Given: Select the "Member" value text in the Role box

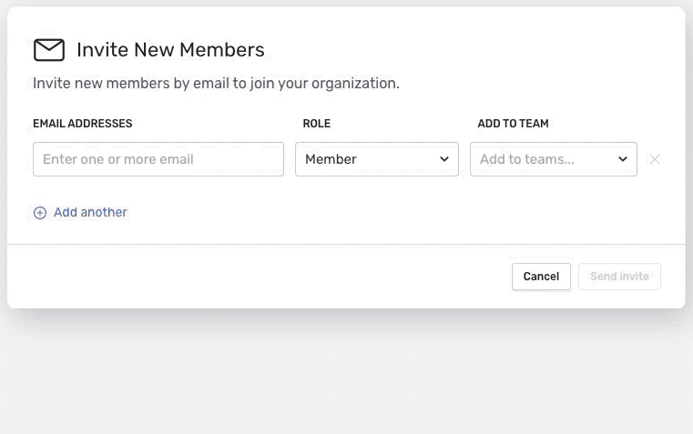Looking at the screenshot, I should pyautogui.click(x=331, y=159).
